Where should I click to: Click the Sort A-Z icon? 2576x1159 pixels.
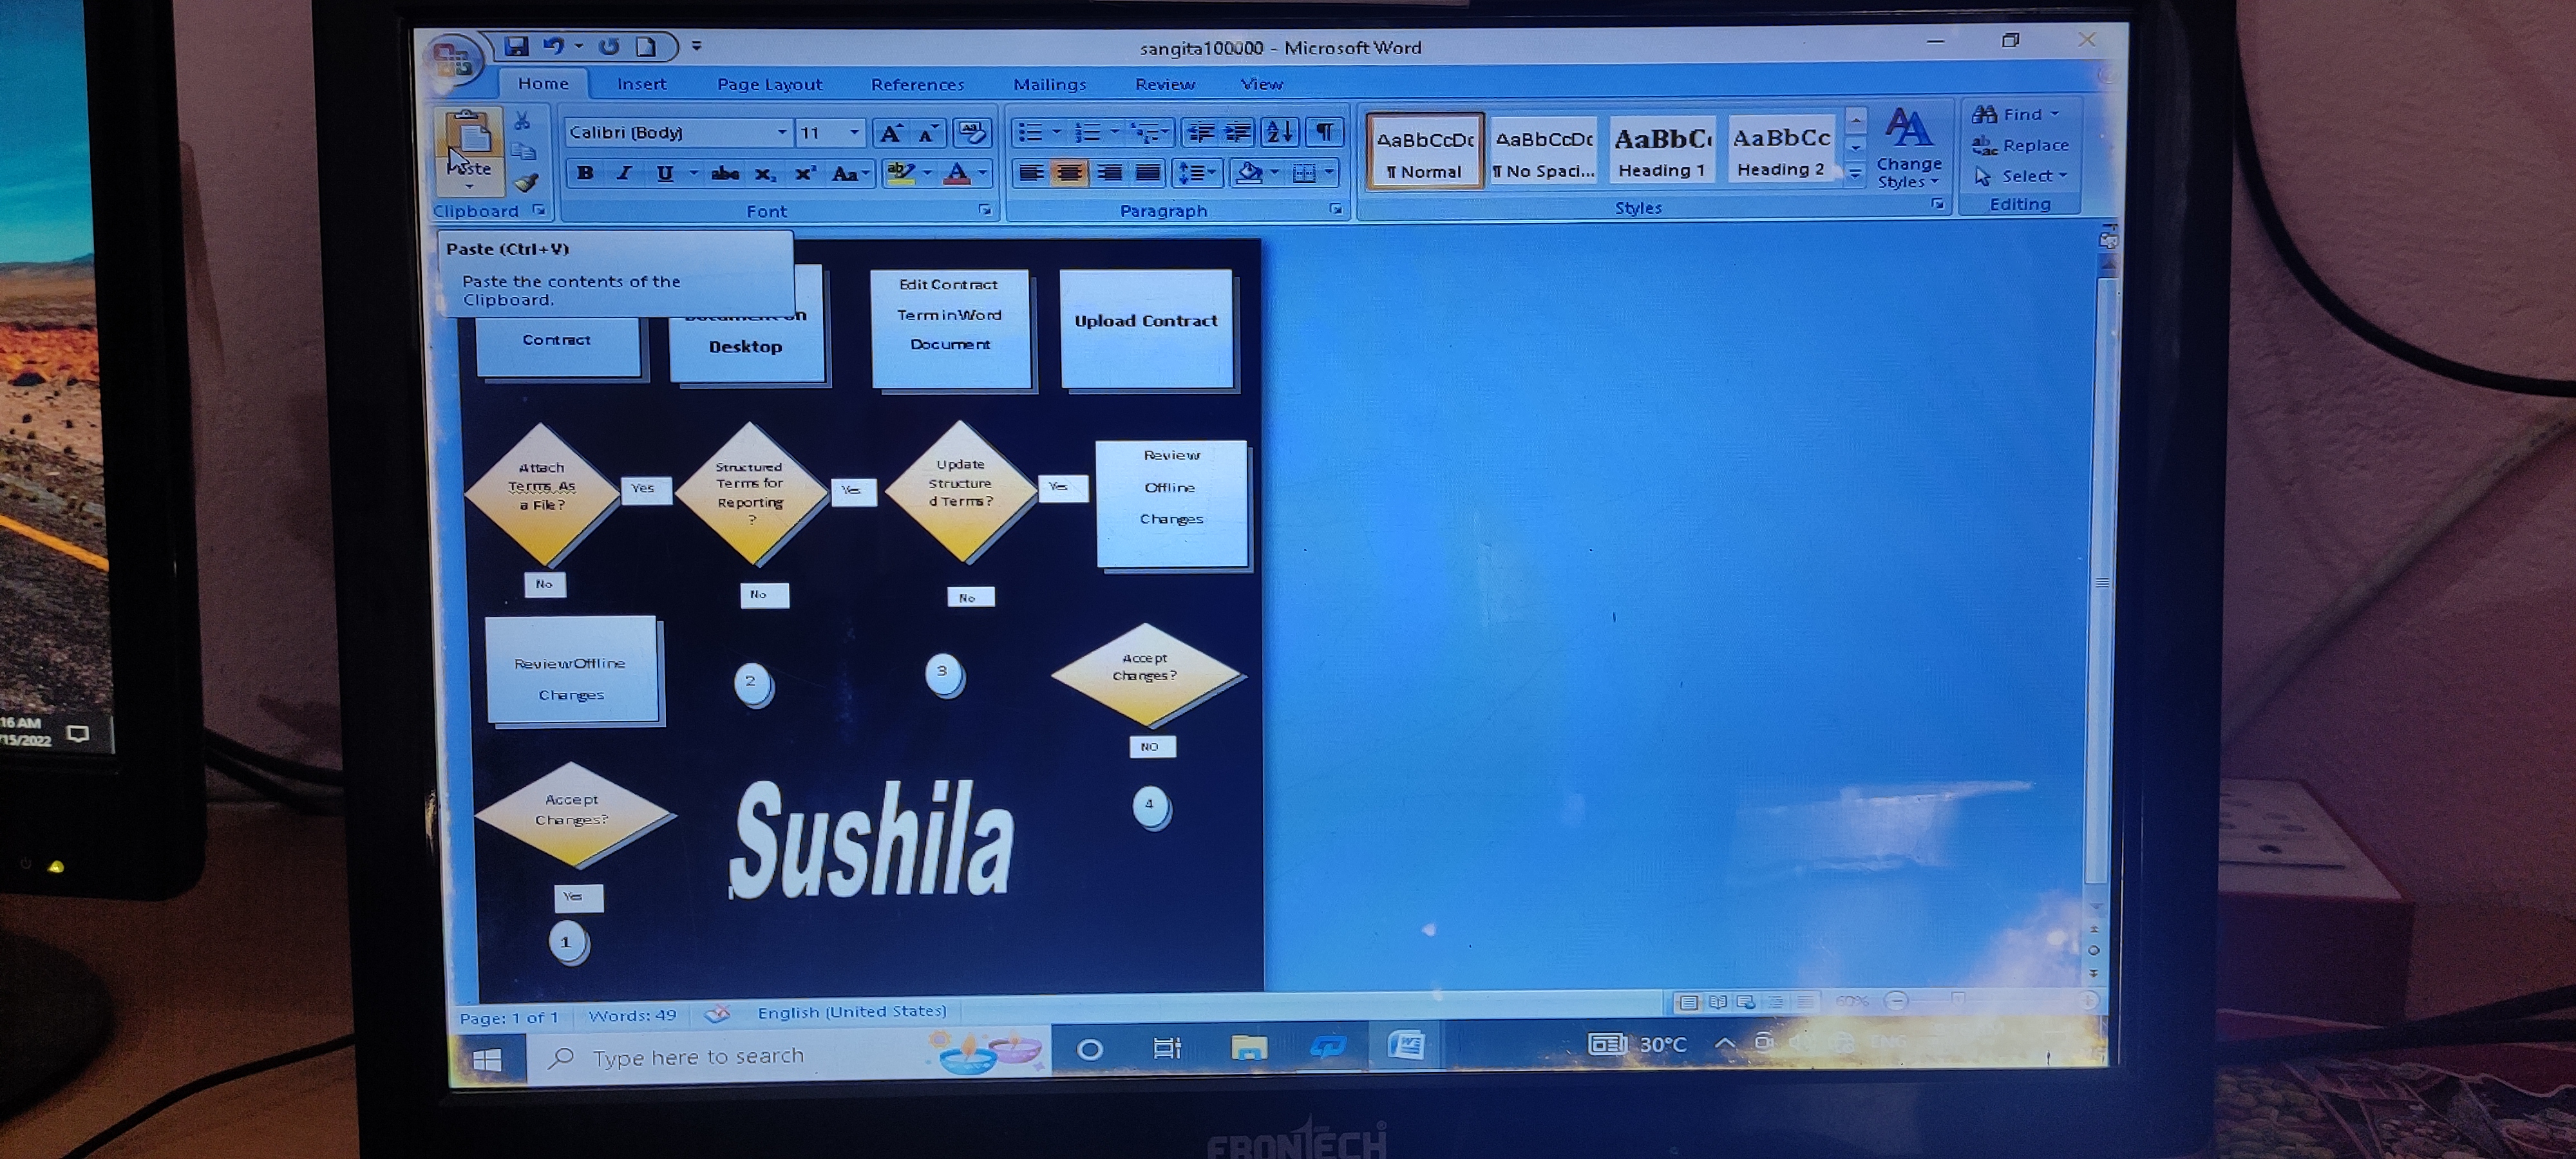(1279, 132)
